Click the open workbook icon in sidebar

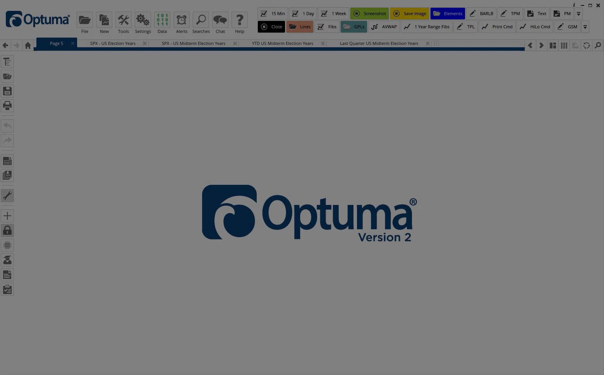[x=7, y=77]
